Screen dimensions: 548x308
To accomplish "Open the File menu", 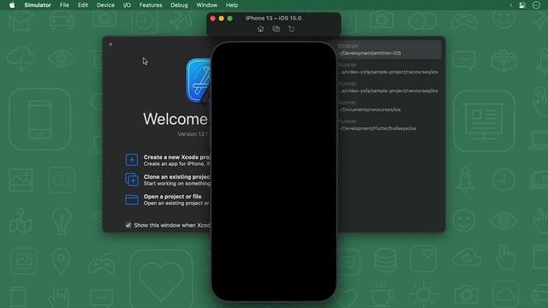I will [64, 5].
